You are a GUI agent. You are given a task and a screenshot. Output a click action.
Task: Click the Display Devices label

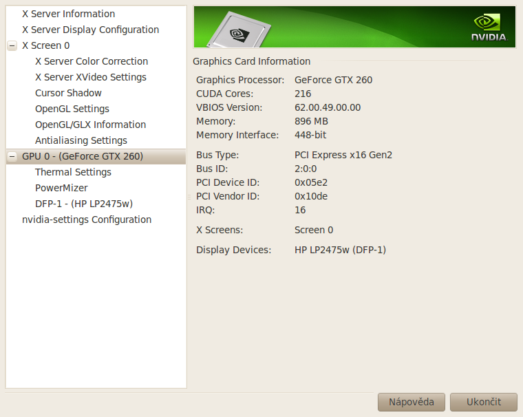pos(233,250)
